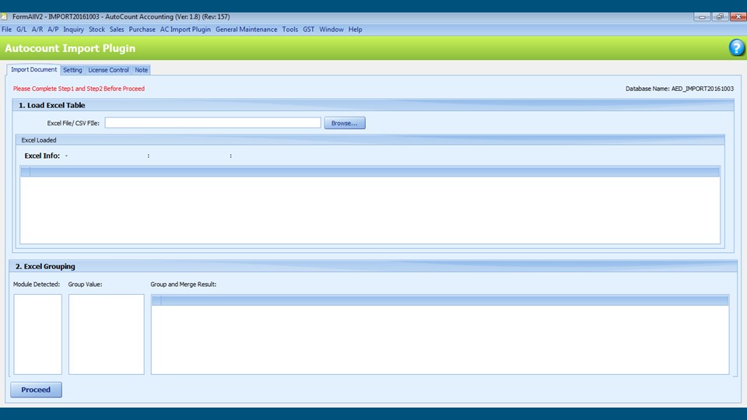747x420 pixels.
Task: Click the Excel File/CSV File input field
Action: coord(212,123)
